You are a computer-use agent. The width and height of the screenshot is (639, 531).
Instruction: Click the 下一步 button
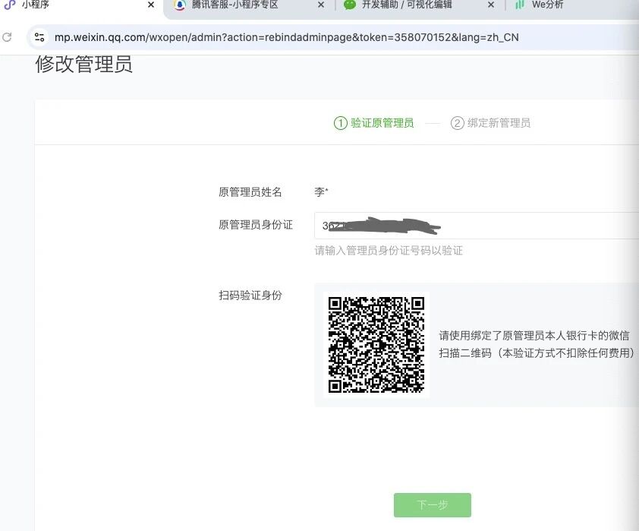pos(433,505)
